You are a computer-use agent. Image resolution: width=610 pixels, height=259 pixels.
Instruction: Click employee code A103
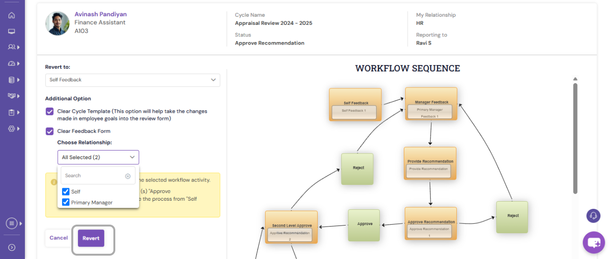pyautogui.click(x=81, y=31)
